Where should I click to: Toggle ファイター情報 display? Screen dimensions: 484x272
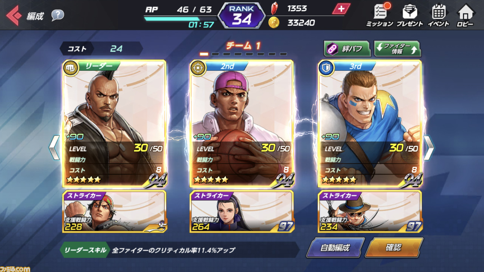[397, 48]
